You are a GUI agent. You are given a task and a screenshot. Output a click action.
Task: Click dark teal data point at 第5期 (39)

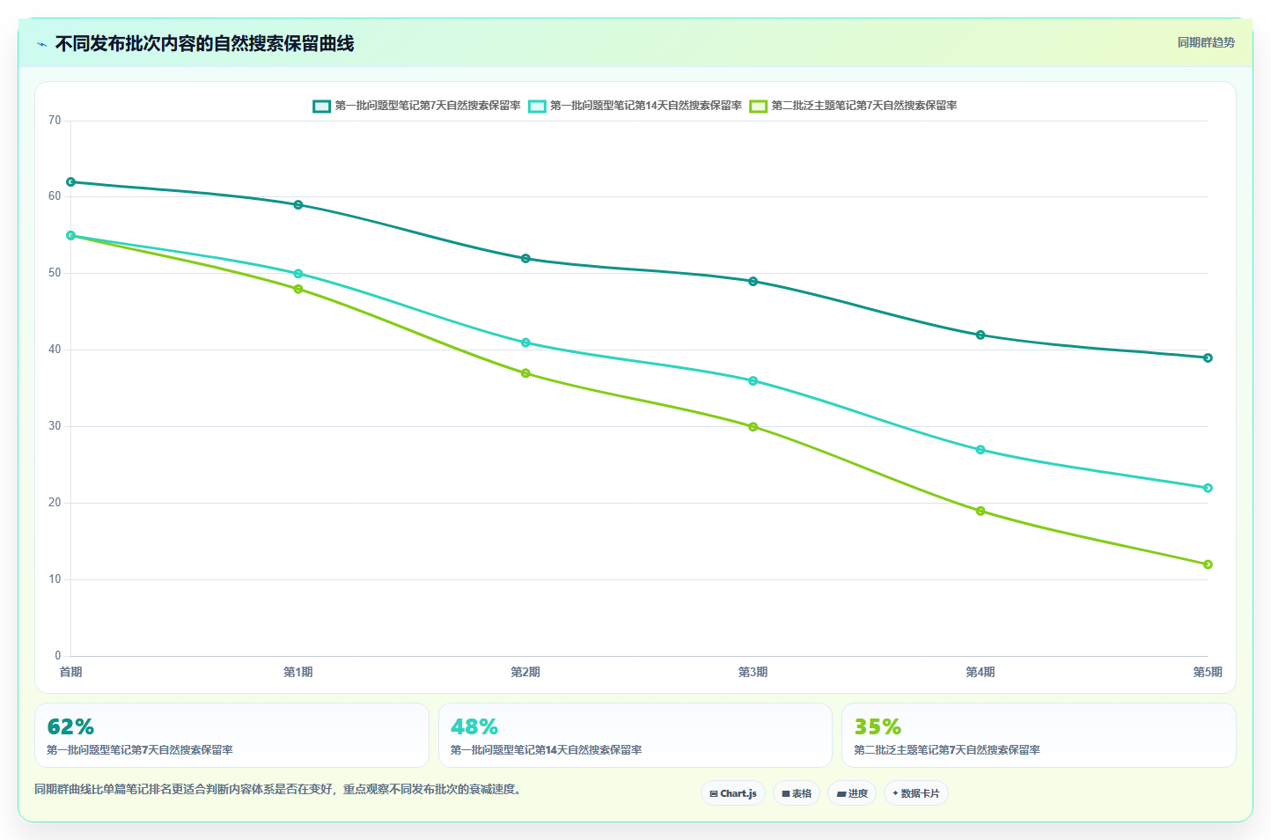click(1208, 357)
